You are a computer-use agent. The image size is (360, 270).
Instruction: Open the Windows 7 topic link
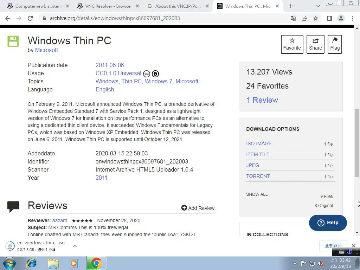pyautogui.click(x=159, y=81)
